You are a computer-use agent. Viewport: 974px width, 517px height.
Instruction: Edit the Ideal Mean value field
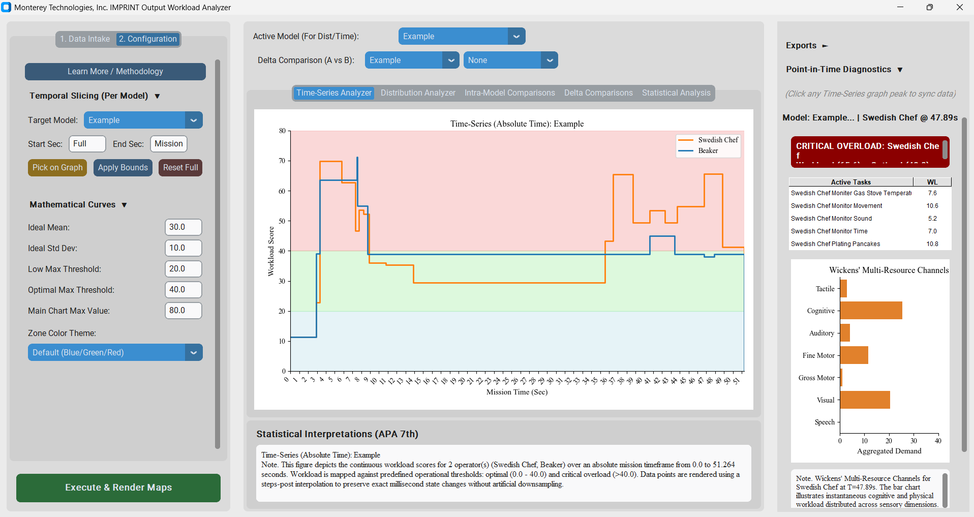[184, 227]
